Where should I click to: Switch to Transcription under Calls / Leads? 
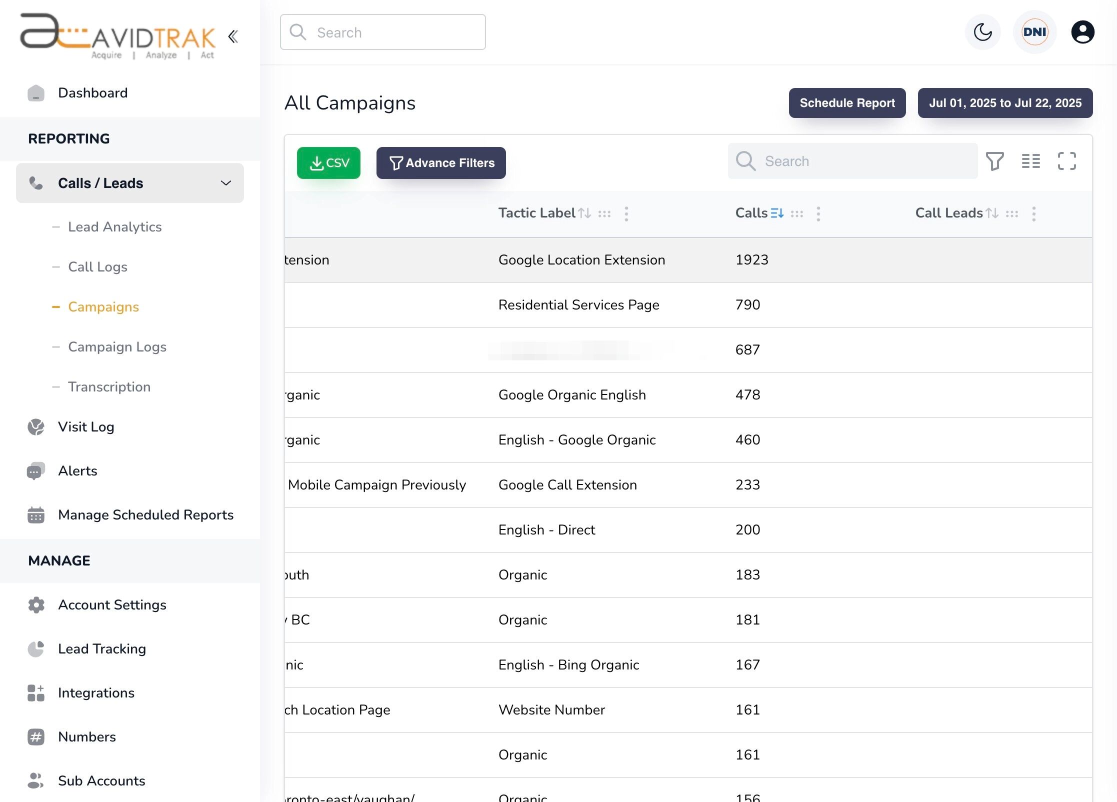click(x=109, y=386)
